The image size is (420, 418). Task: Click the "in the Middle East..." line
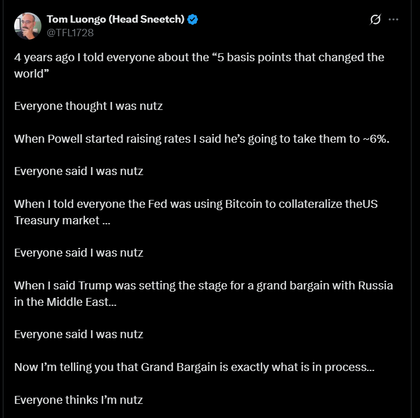[65, 302]
